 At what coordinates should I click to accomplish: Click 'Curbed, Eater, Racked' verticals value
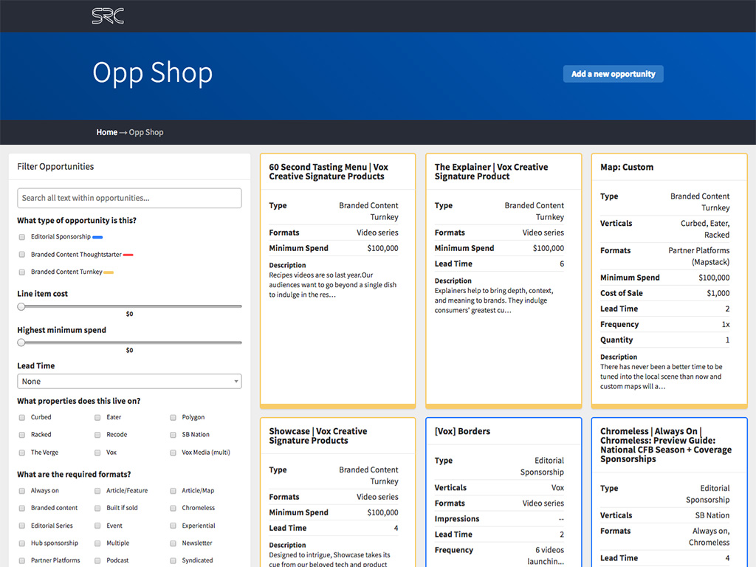pyautogui.click(x=705, y=229)
